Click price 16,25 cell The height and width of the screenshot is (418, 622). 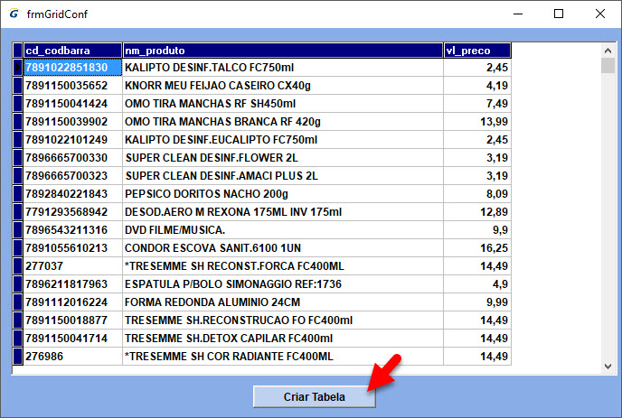click(477, 248)
